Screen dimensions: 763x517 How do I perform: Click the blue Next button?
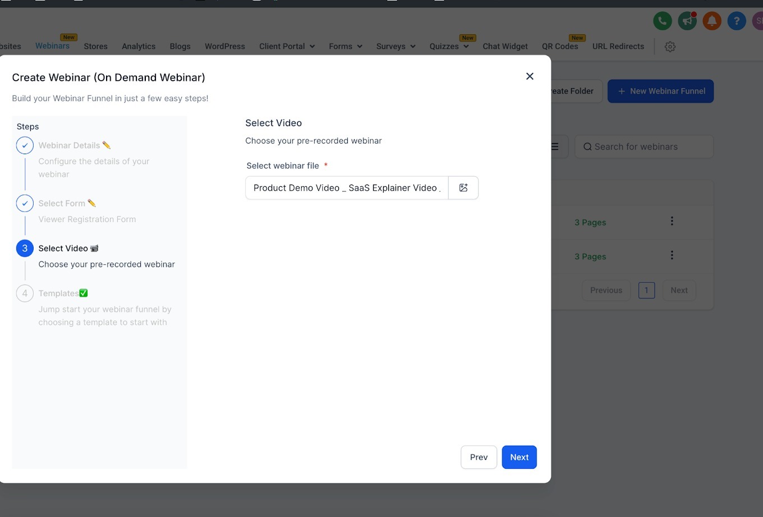[x=520, y=457]
